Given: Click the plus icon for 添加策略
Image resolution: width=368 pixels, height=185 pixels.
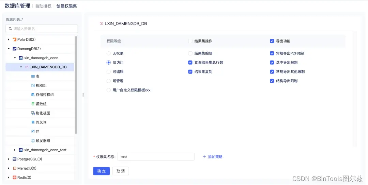Looking at the screenshot, I should pos(204,157).
